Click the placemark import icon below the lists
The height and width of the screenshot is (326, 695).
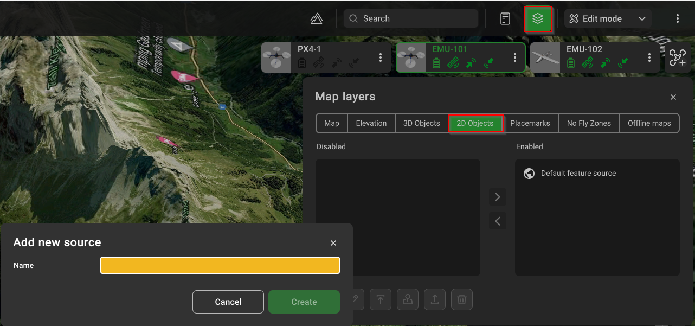(x=407, y=299)
